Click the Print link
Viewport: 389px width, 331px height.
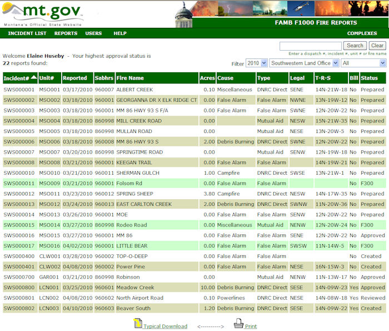click(x=251, y=327)
